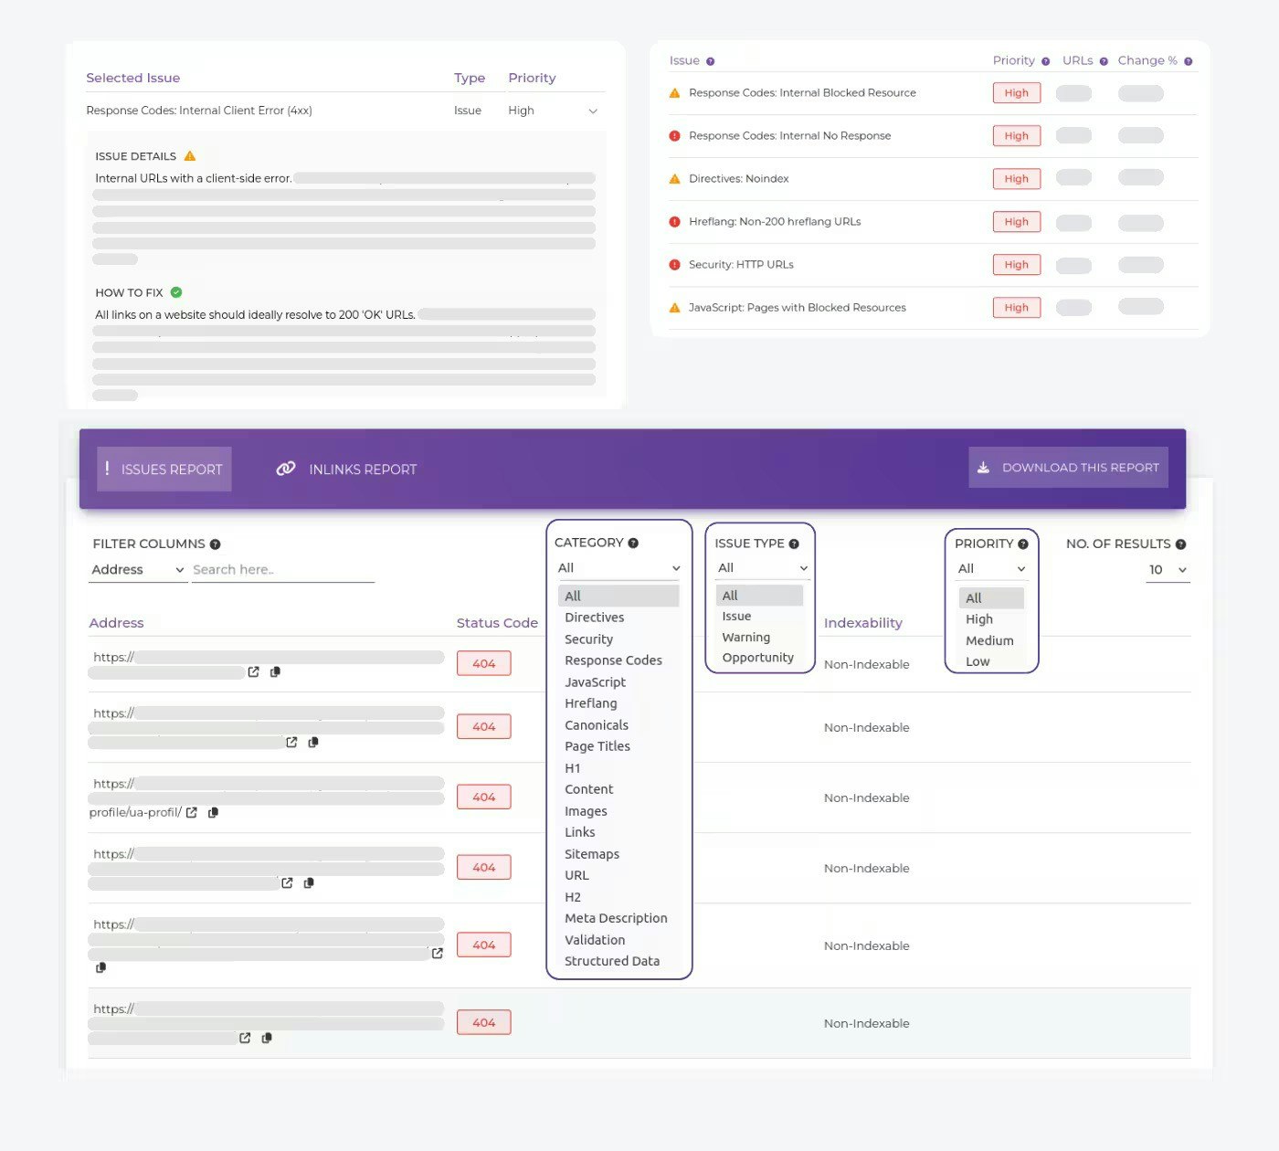Screen dimensions: 1279x1151
Task: Click the error icon beside Security: HTTP URLs
Action: (x=674, y=264)
